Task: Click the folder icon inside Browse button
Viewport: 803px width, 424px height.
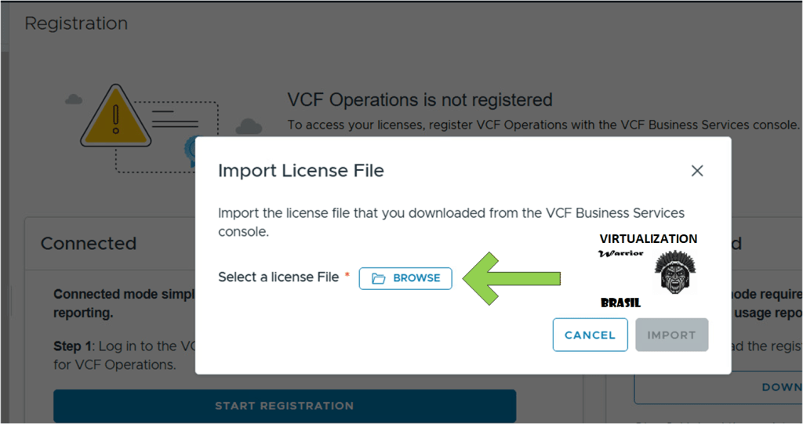Action: tap(379, 278)
